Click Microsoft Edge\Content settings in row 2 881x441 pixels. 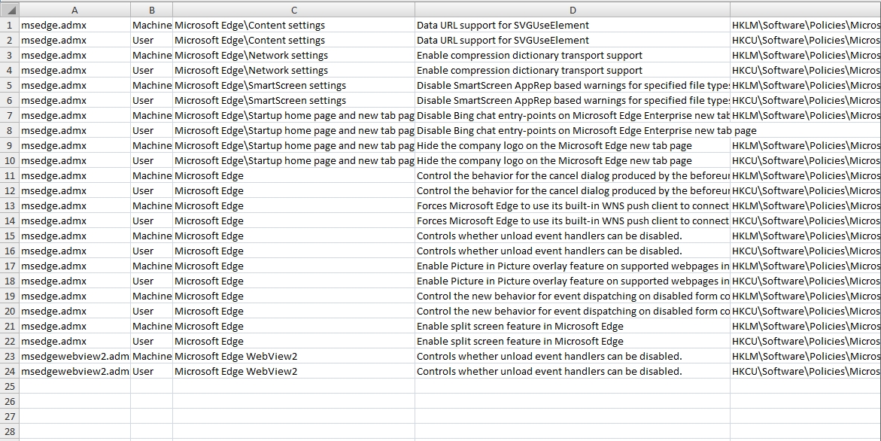pyautogui.click(x=294, y=40)
